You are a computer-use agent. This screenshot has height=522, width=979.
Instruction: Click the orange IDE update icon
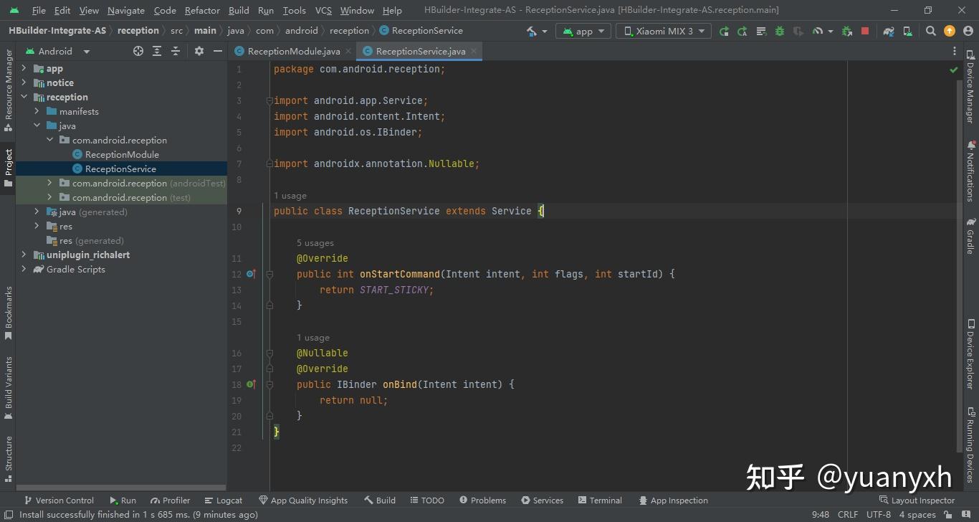(x=950, y=31)
